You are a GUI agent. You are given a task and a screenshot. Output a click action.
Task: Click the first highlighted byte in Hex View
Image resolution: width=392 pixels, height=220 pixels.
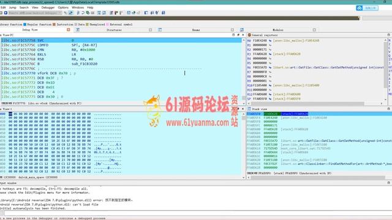coord(10,114)
